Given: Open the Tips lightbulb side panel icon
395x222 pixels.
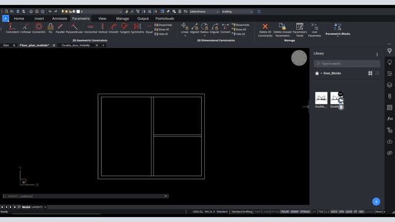Looking at the screenshot, I should coord(389,62).
